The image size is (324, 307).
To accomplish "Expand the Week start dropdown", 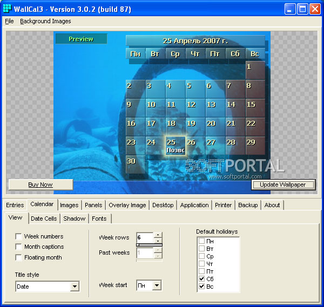I will tap(157, 285).
